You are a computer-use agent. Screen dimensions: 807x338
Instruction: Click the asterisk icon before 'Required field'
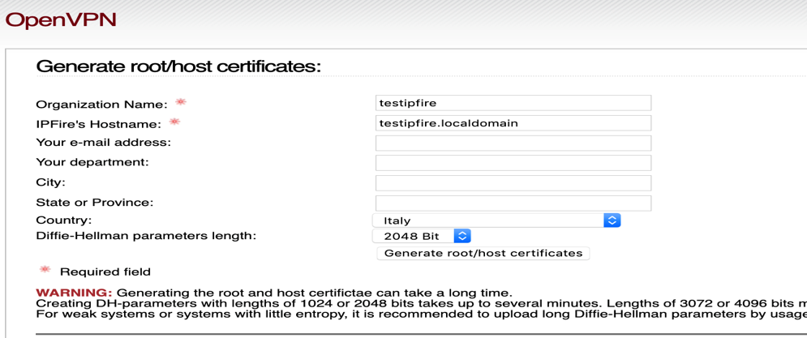click(45, 270)
